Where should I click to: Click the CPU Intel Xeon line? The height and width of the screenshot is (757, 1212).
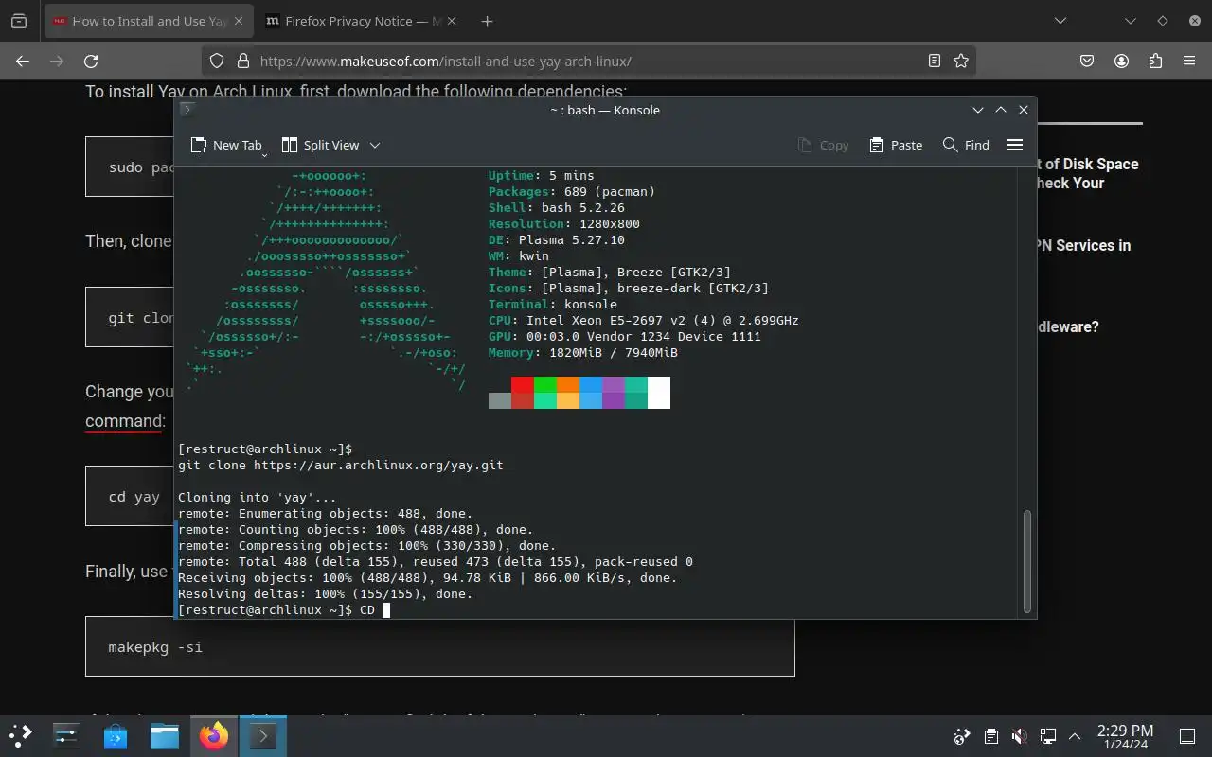tap(644, 321)
